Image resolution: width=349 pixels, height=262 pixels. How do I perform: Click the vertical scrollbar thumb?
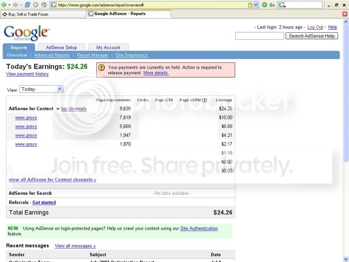point(346,93)
